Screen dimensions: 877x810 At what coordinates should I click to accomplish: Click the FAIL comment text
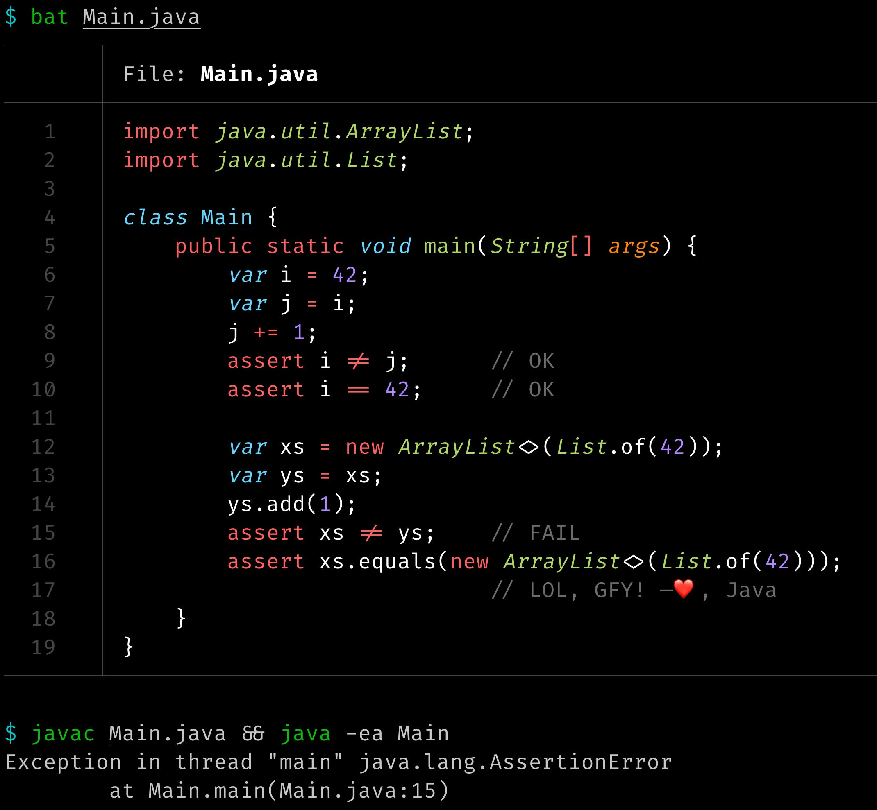click(554, 533)
